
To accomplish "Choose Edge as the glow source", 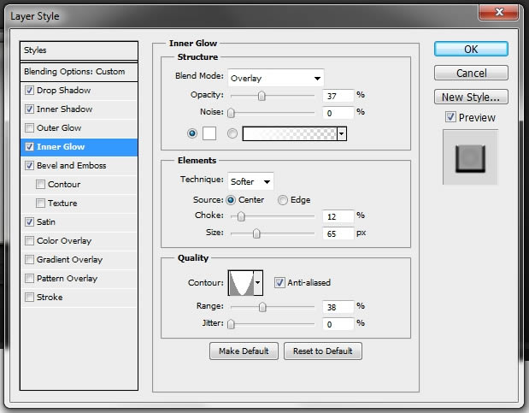I will click(283, 200).
